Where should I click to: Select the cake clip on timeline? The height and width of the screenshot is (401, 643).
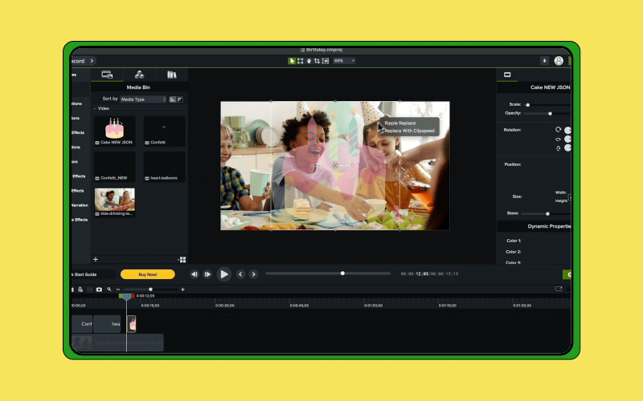pyautogui.click(x=132, y=324)
